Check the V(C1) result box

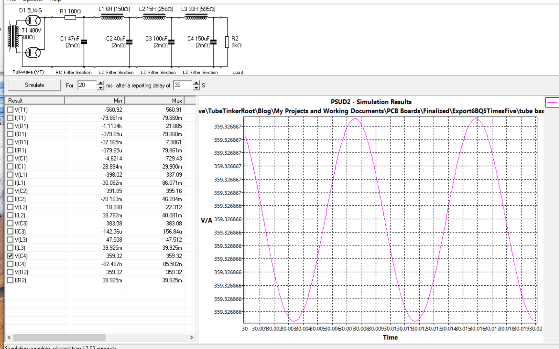[x=10, y=158]
